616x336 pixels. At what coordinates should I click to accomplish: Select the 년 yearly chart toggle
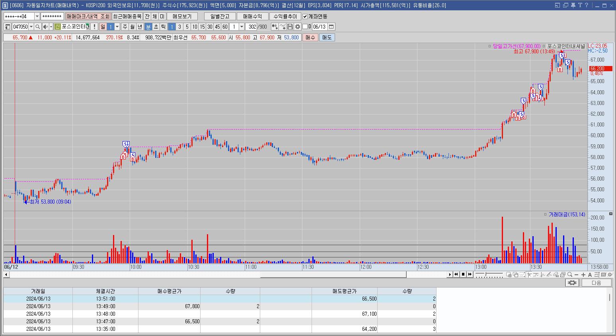click(140, 27)
